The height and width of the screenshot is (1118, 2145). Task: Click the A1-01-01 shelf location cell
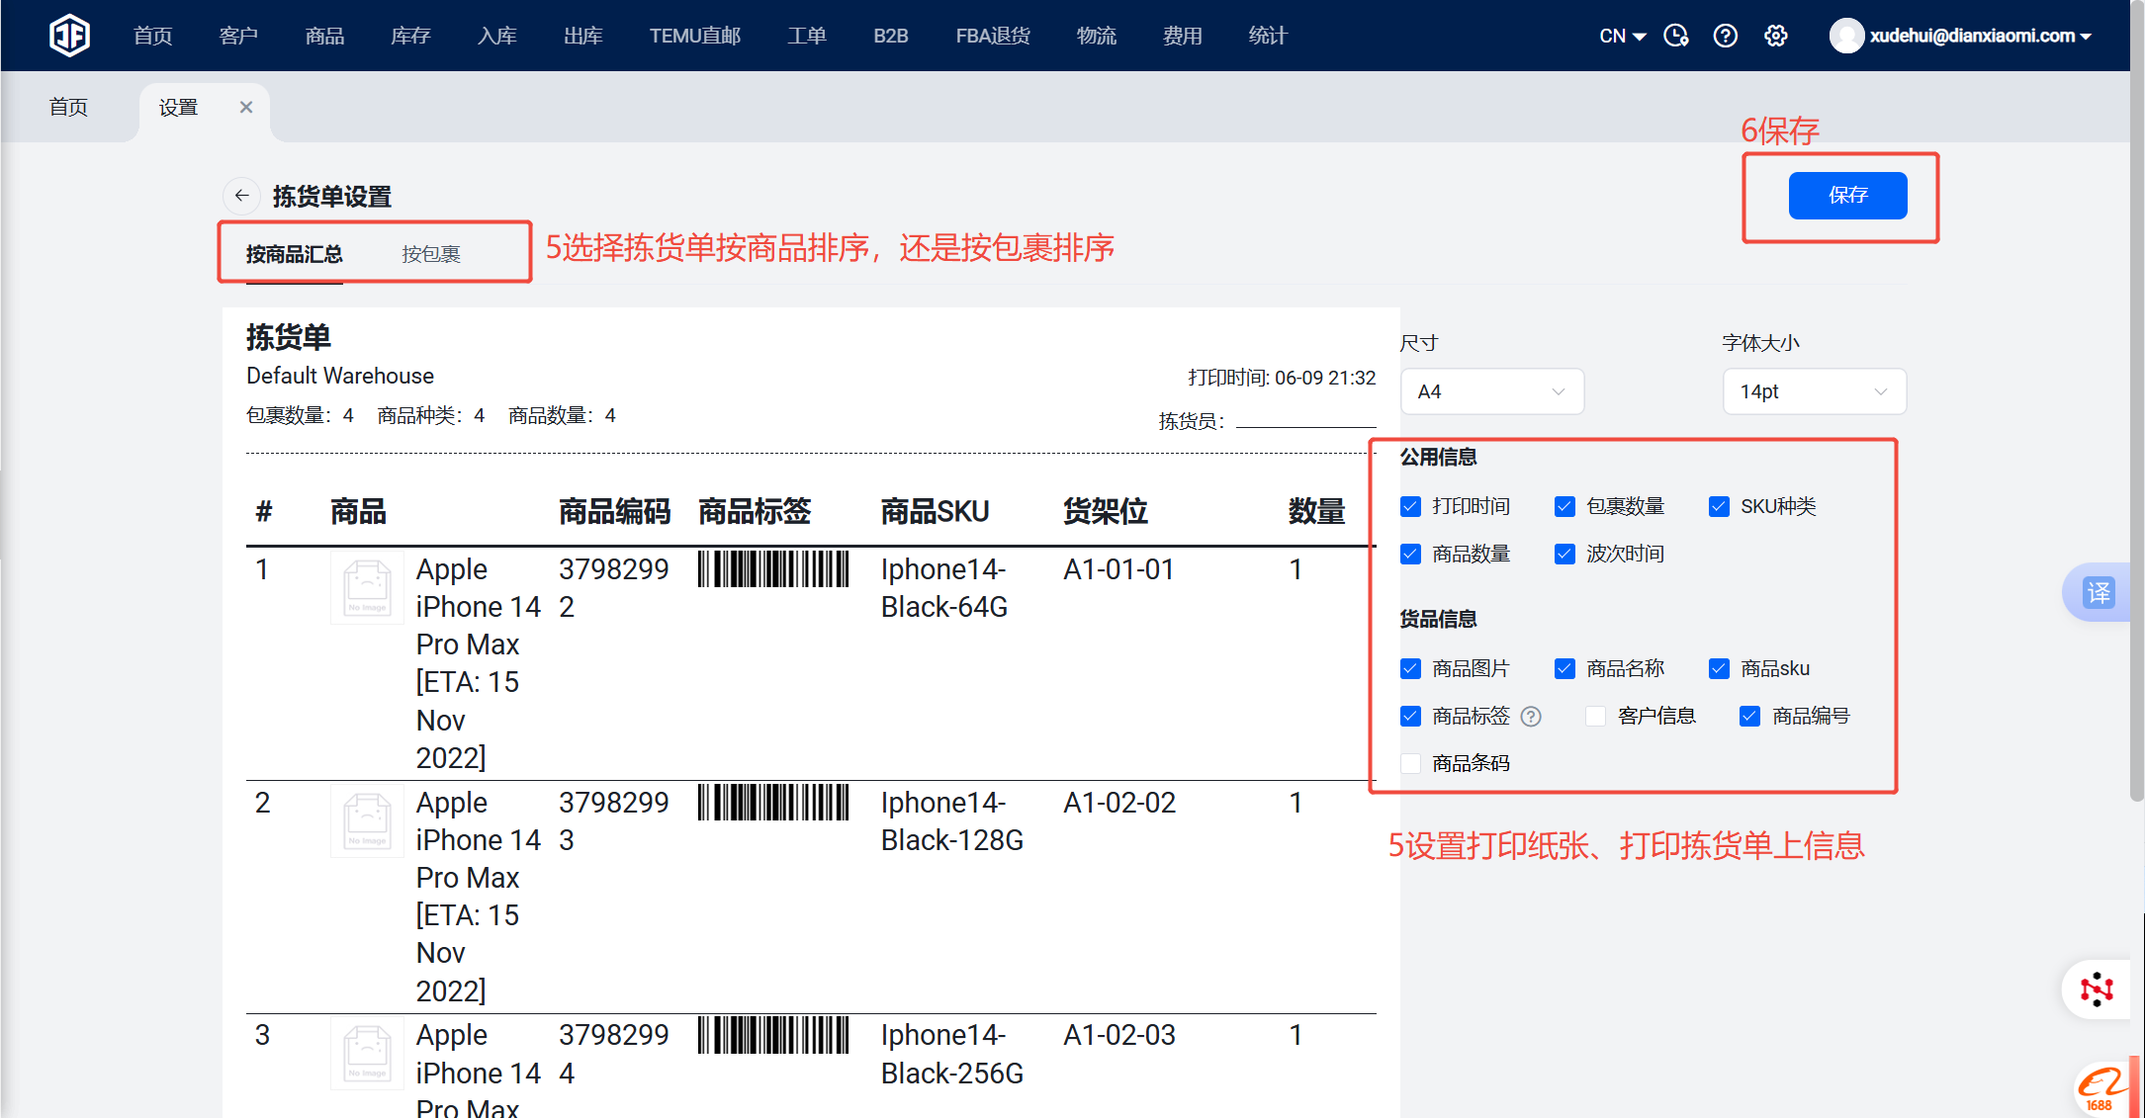(x=1118, y=569)
